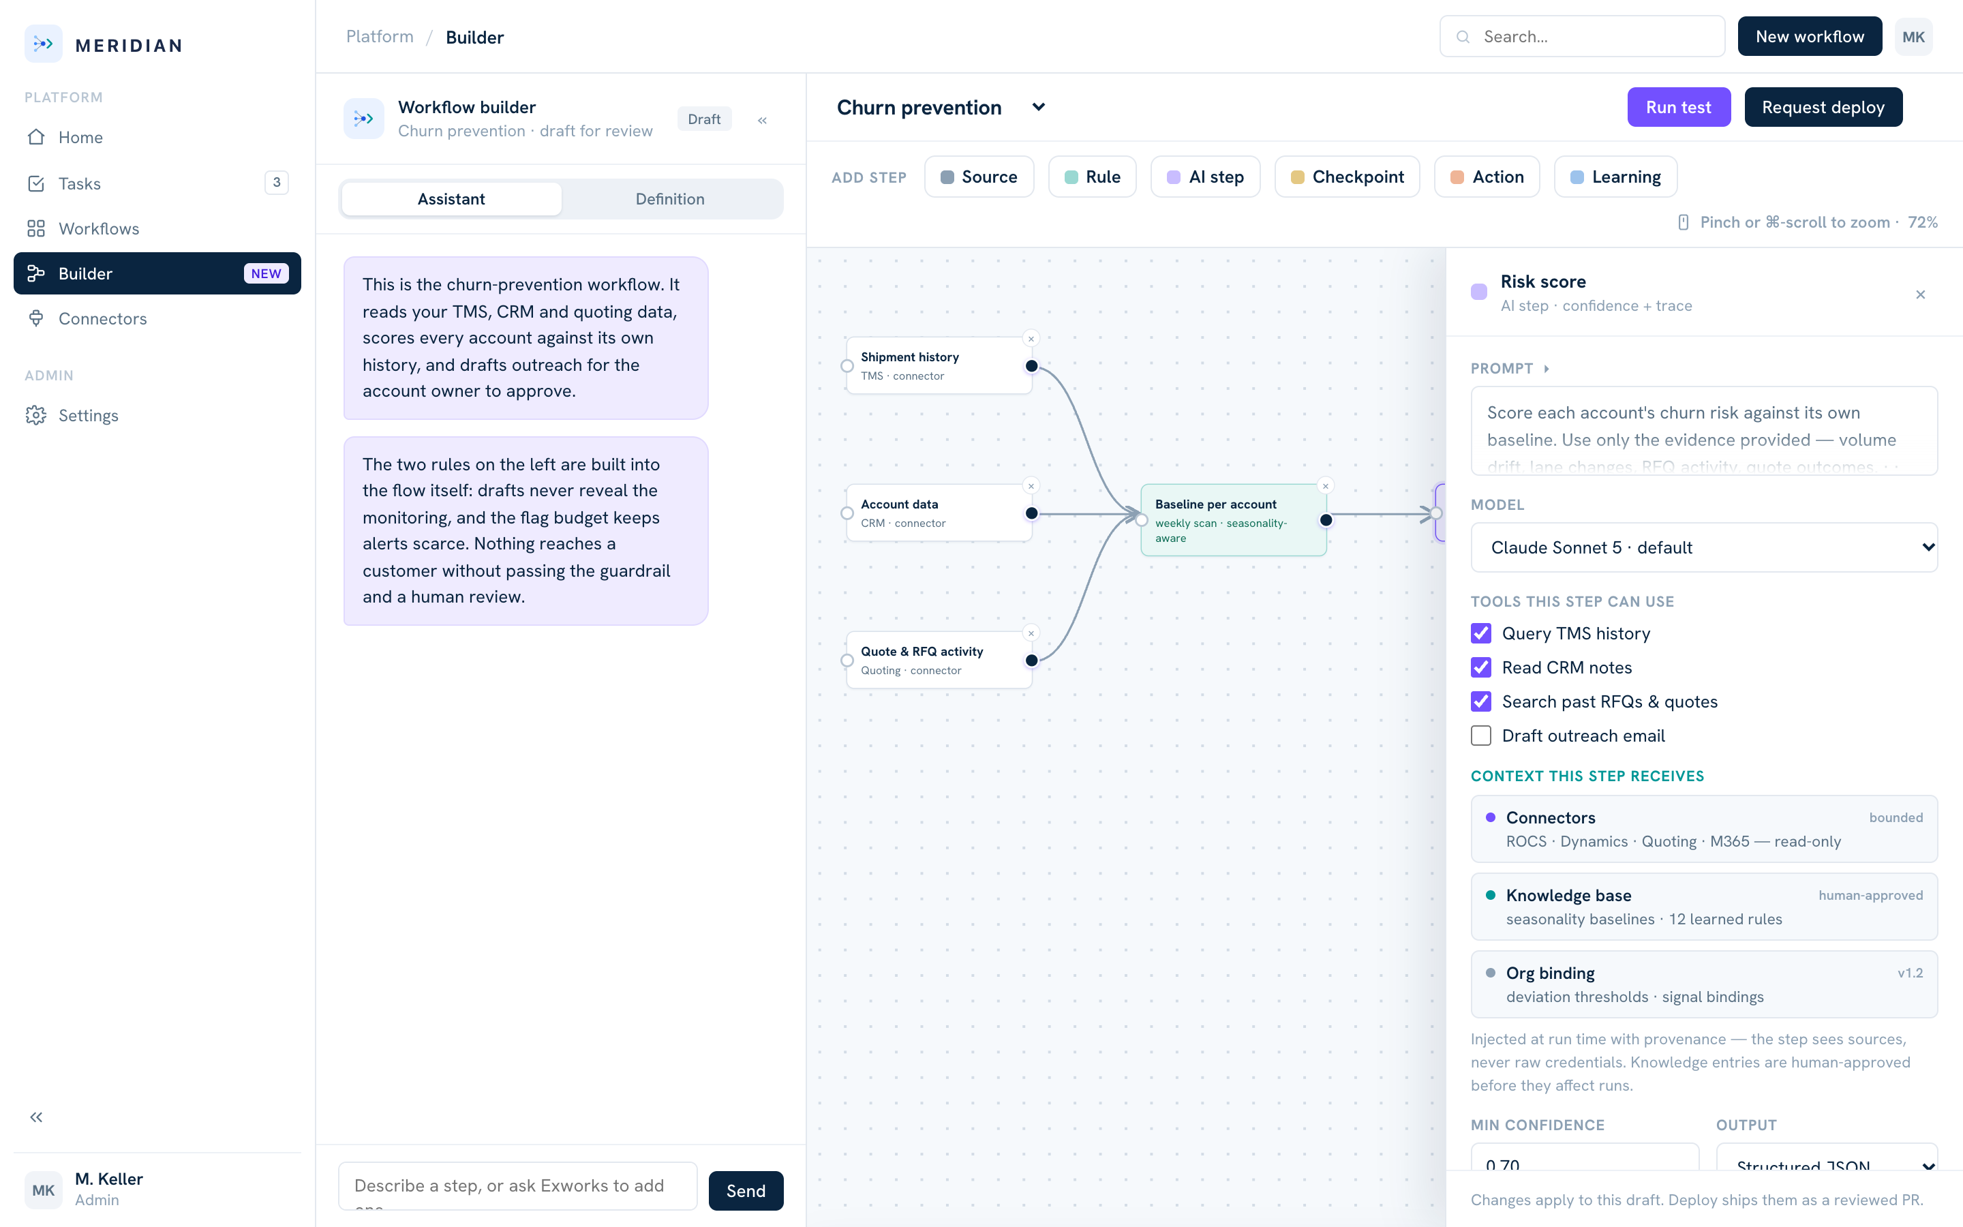Add a Learning step
The image size is (1963, 1227).
[x=1616, y=177]
